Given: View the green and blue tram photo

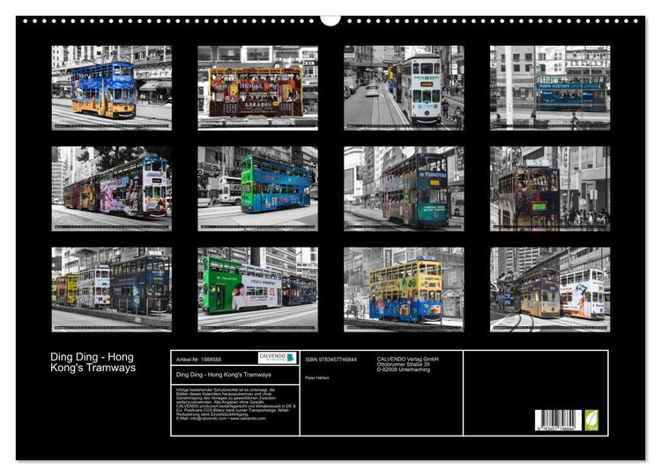Looking at the screenshot, I should pos(257,189).
